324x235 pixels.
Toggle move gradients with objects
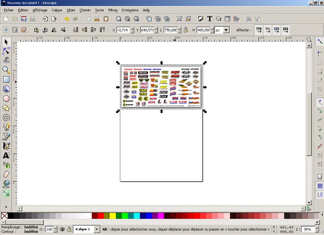point(277,30)
